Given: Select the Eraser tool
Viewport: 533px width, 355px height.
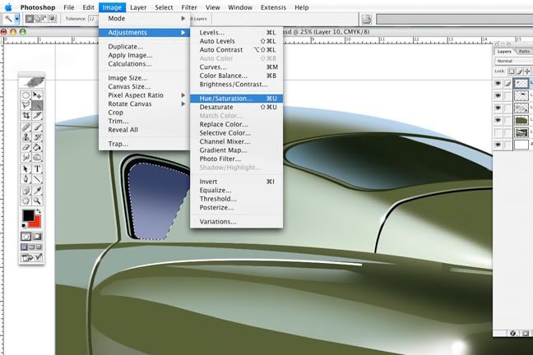Looking at the screenshot, I should 25,147.
